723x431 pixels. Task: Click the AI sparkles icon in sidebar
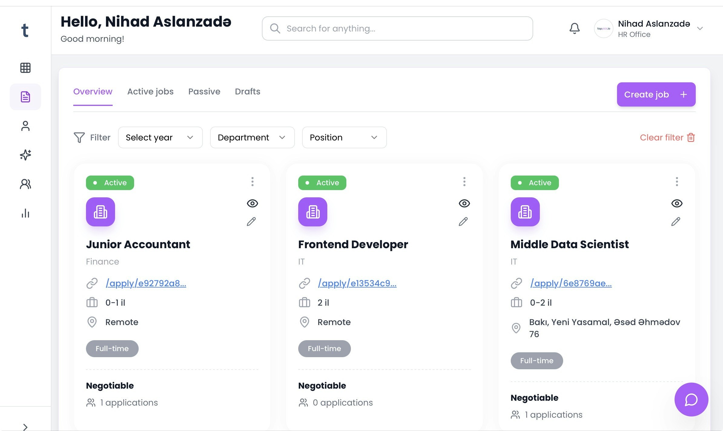point(25,155)
